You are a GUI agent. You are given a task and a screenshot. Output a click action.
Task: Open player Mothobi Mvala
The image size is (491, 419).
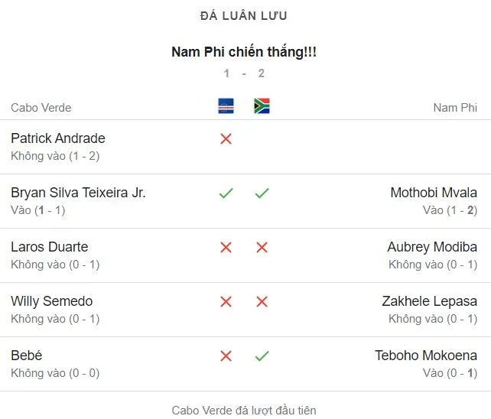pyautogui.click(x=434, y=193)
